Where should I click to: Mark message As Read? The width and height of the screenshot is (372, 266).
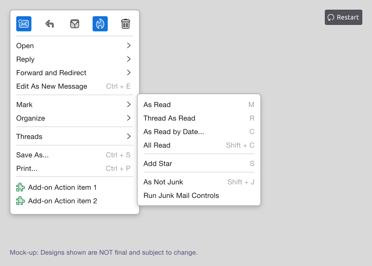tap(157, 105)
